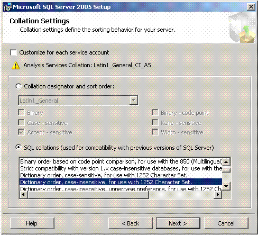This screenshot has height=235, width=258.
Task: Toggle the Accent - sensitive checkbox
Action: pos(21,132)
